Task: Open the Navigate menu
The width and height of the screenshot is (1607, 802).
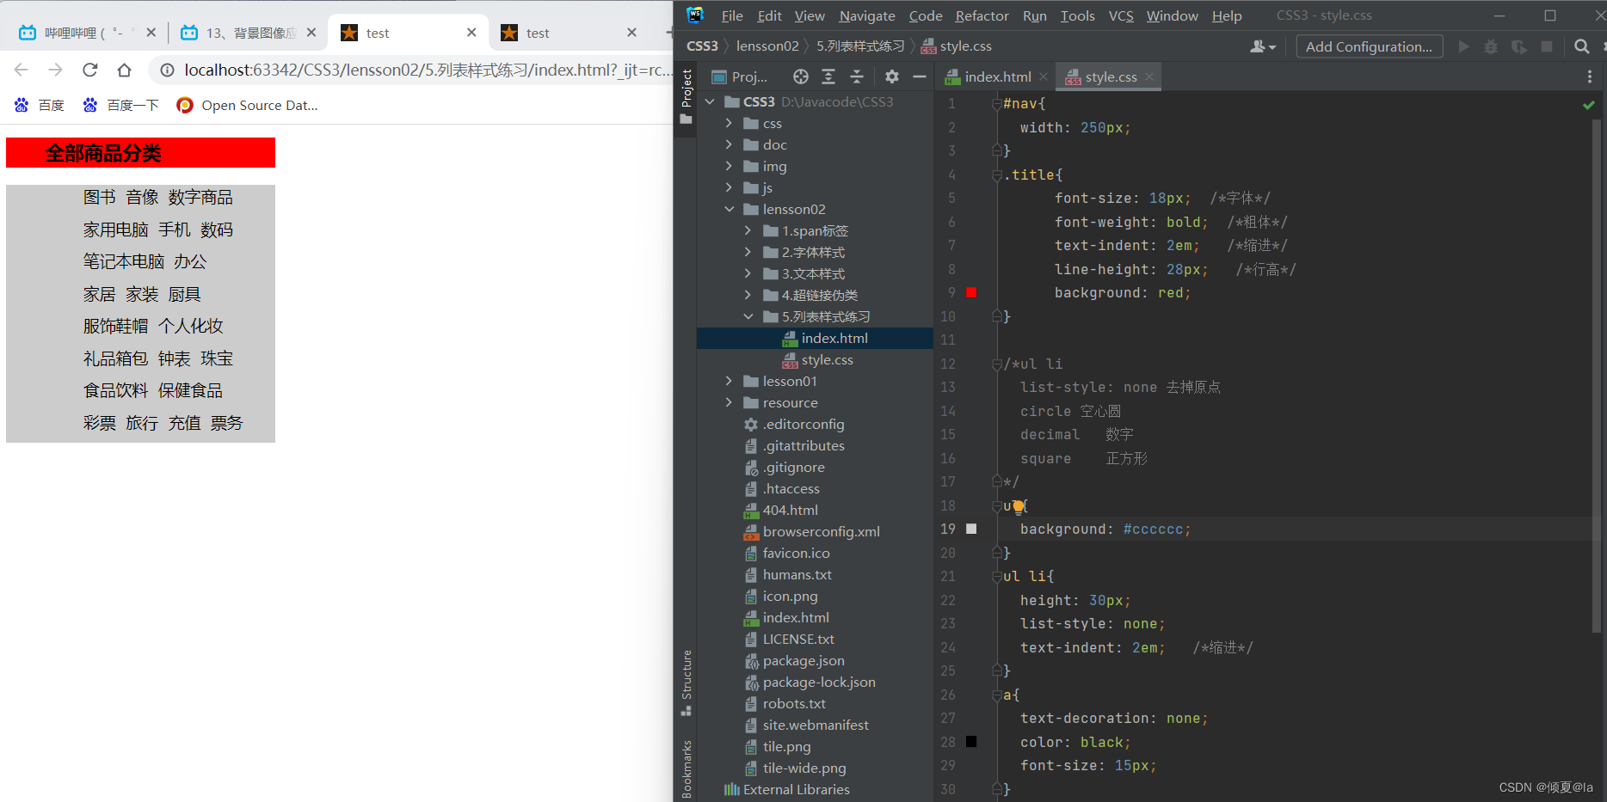Action: [867, 15]
